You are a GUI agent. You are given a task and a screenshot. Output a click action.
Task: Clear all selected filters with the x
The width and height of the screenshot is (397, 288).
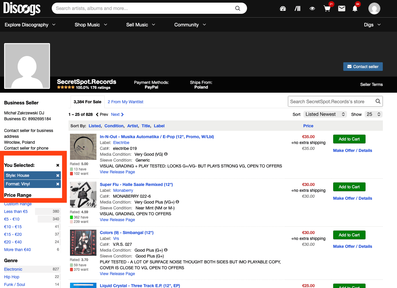point(58,165)
